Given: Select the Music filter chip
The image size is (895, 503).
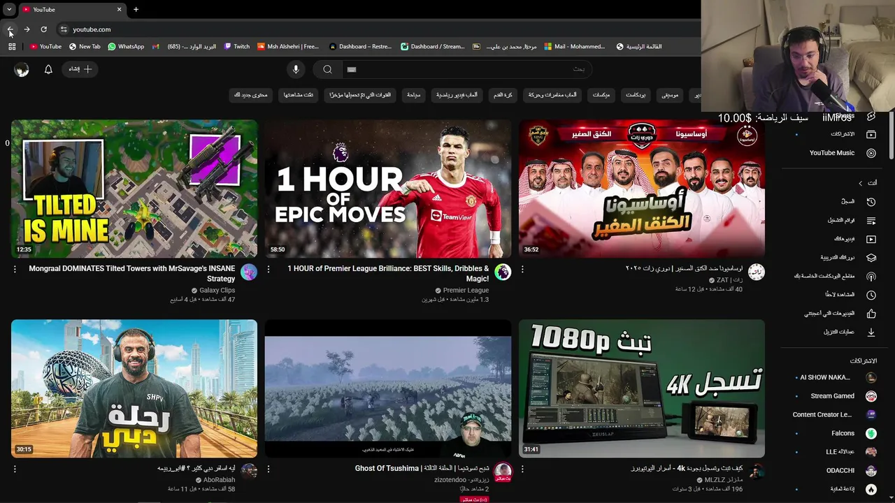Looking at the screenshot, I should point(670,94).
